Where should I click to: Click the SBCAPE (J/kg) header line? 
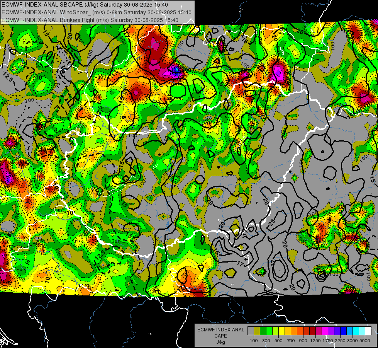(85, 5)
